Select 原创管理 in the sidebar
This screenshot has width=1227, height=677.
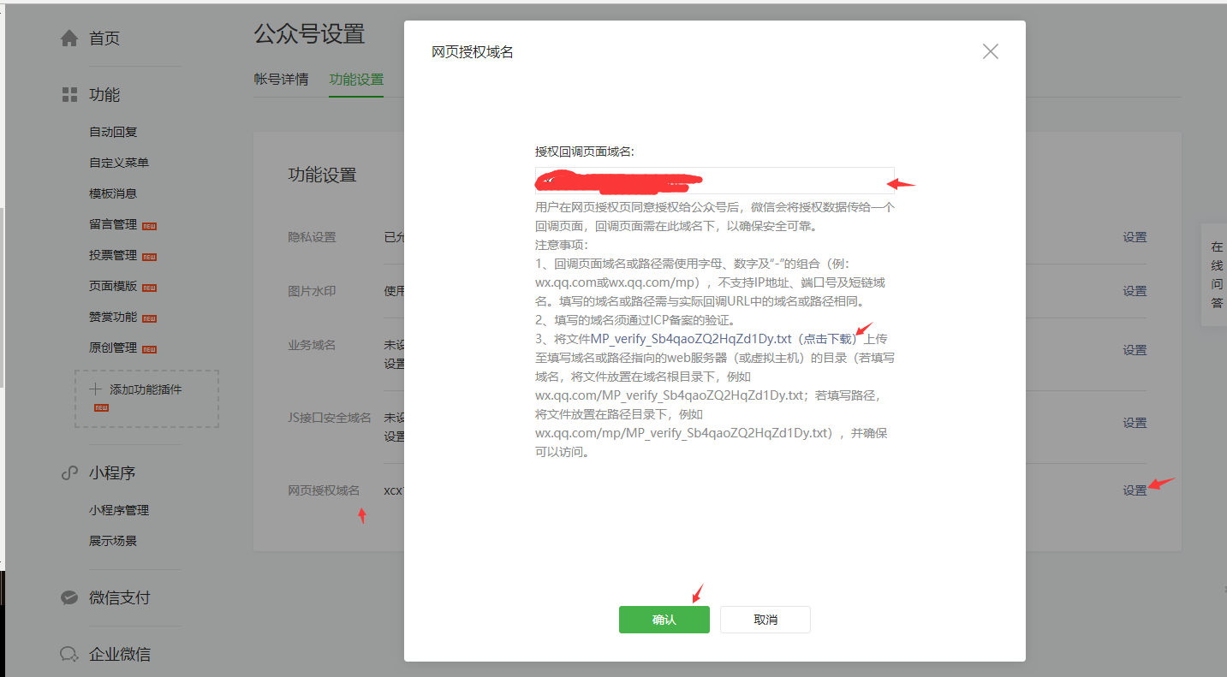coord(113,347)
